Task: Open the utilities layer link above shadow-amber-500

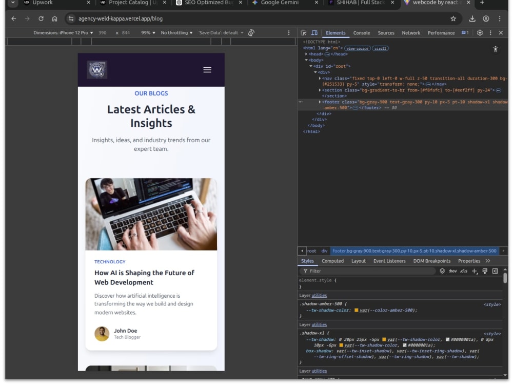Action: (319, 296)
